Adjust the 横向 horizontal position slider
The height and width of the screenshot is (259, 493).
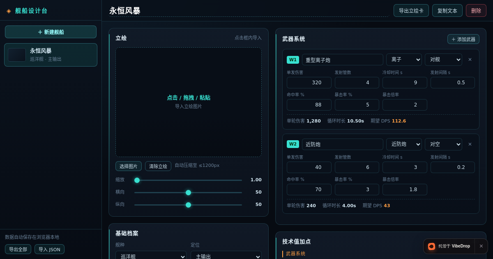point(188,192)
